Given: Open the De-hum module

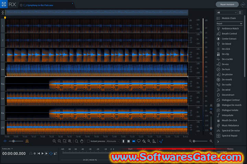Looking at the screenshot, I should 223,69.
